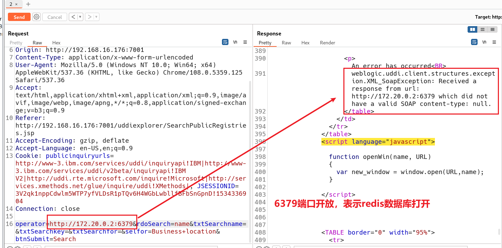Click response line number 391
The image size is (502, 248).
[x=260, y=74]
